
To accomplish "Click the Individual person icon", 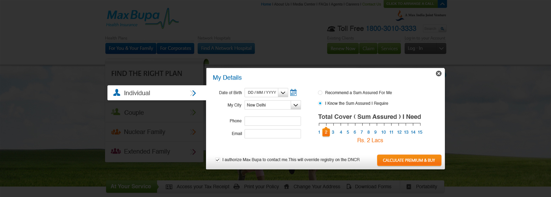I will 117,93.
